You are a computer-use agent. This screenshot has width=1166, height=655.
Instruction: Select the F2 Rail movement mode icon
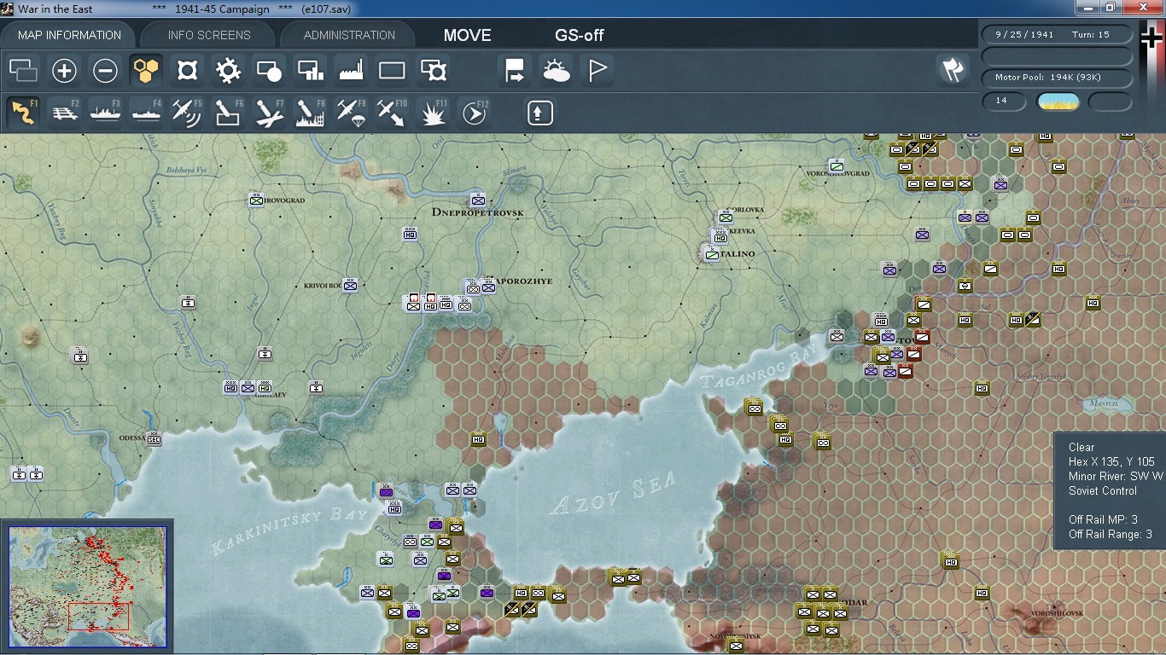pyautogui.click(x=65, y=113)
